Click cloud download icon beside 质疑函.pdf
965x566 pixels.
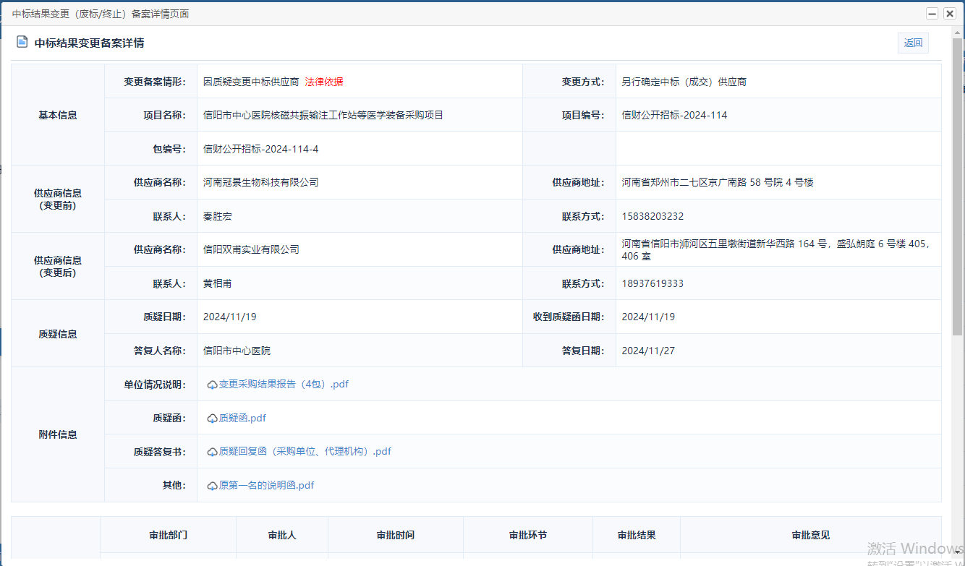point(212,419)
